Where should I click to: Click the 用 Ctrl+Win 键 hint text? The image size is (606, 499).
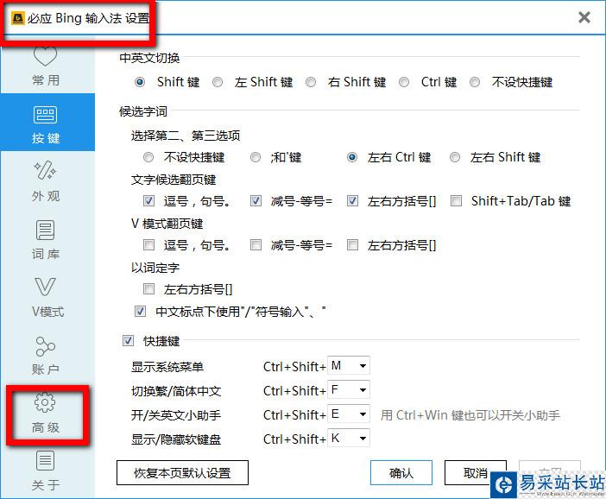[x=470, y=415]
